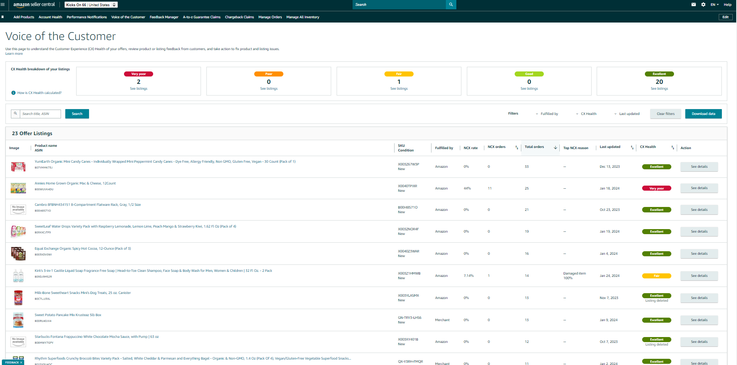Image resolution: width=737 pixels, height=365 pixels.
Task: Open the SweetLeaf Water Drops product title link
Action: click(135, 226)
